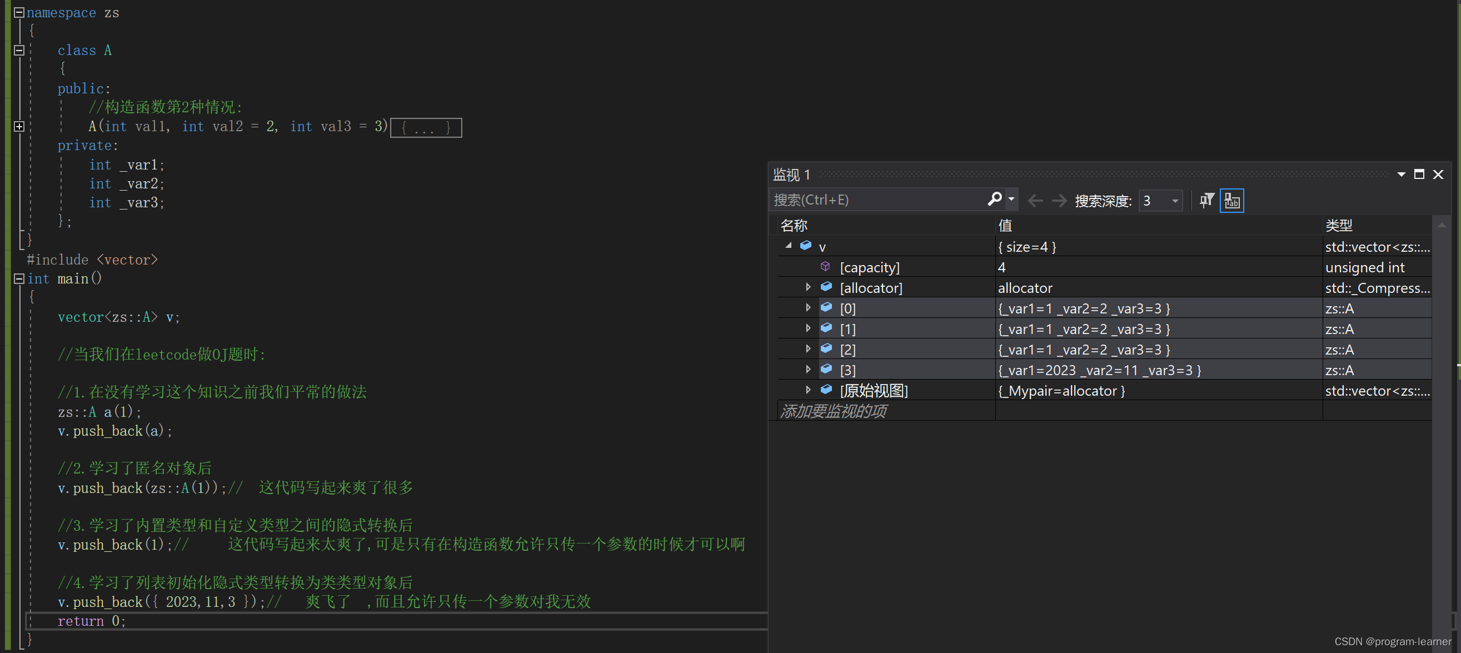Click the search magnifier icon in watch panel
Screen dimensions: 1461x653
994,199
